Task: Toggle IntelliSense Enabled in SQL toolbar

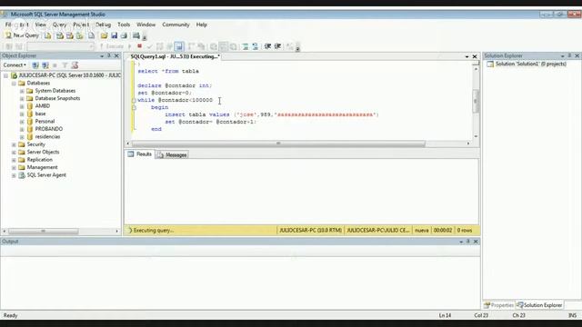Action: point(179,46)
